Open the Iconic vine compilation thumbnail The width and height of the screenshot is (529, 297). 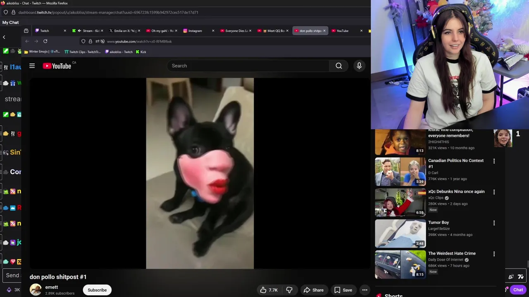[x=400, y=142]
